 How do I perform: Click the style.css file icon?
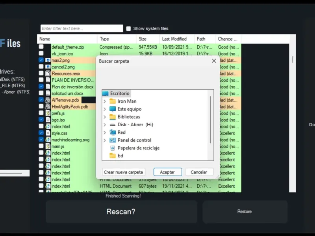48,133
